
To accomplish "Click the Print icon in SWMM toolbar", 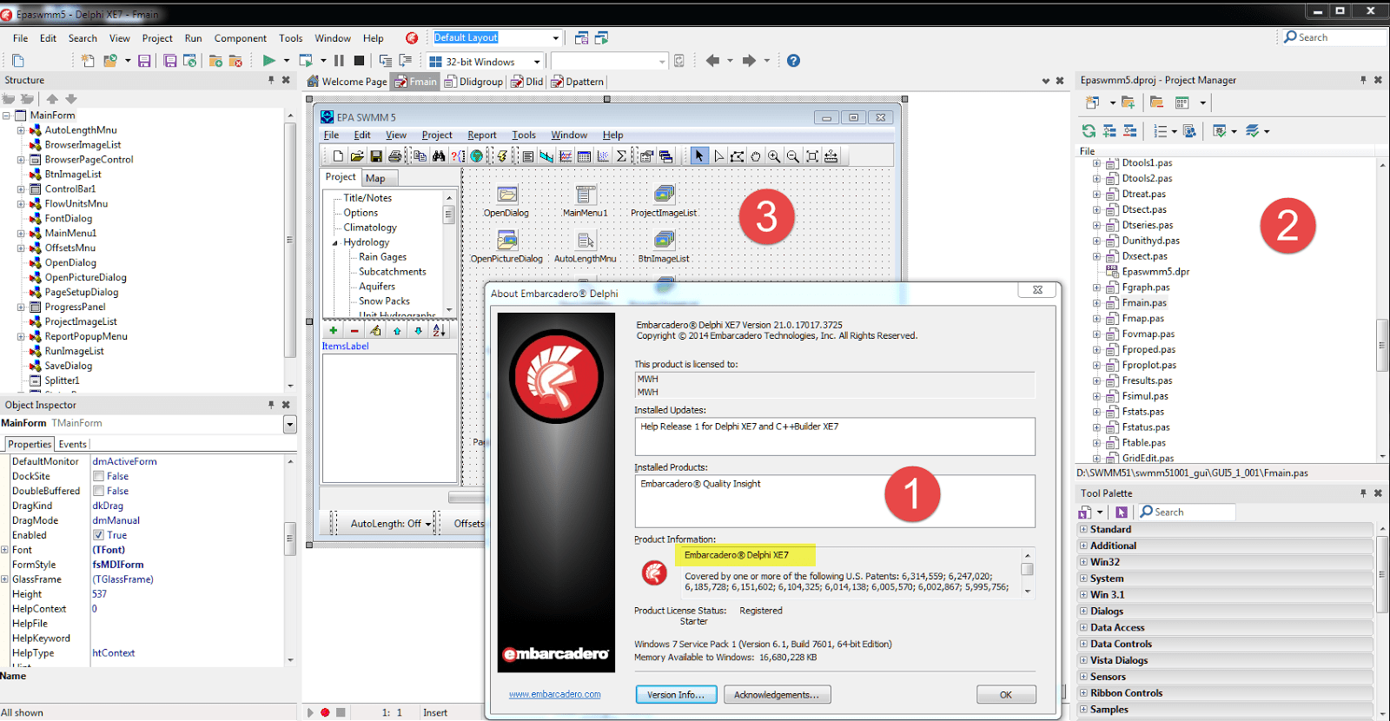I will 395,156.
